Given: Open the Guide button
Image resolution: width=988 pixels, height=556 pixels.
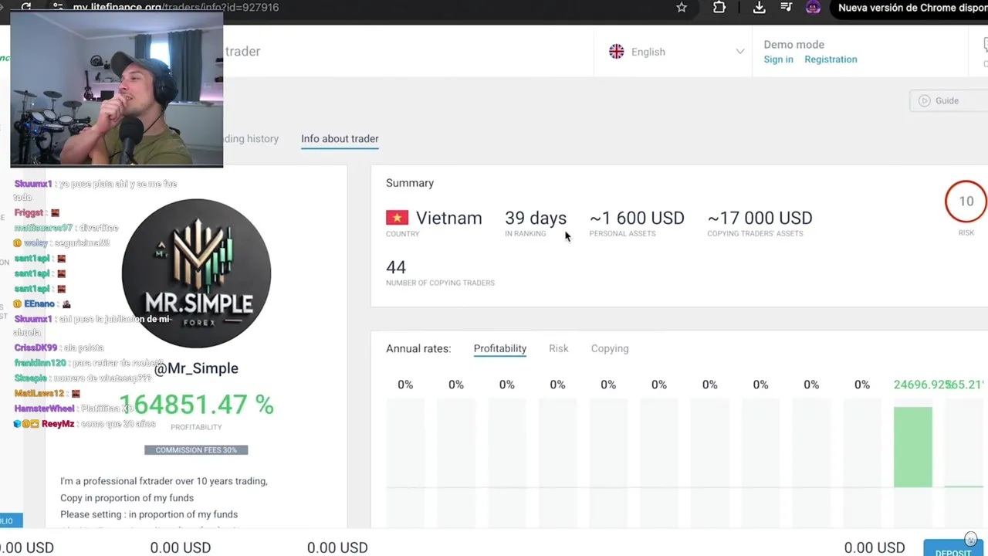Looking at the screenshot, I should pos(949,100).
